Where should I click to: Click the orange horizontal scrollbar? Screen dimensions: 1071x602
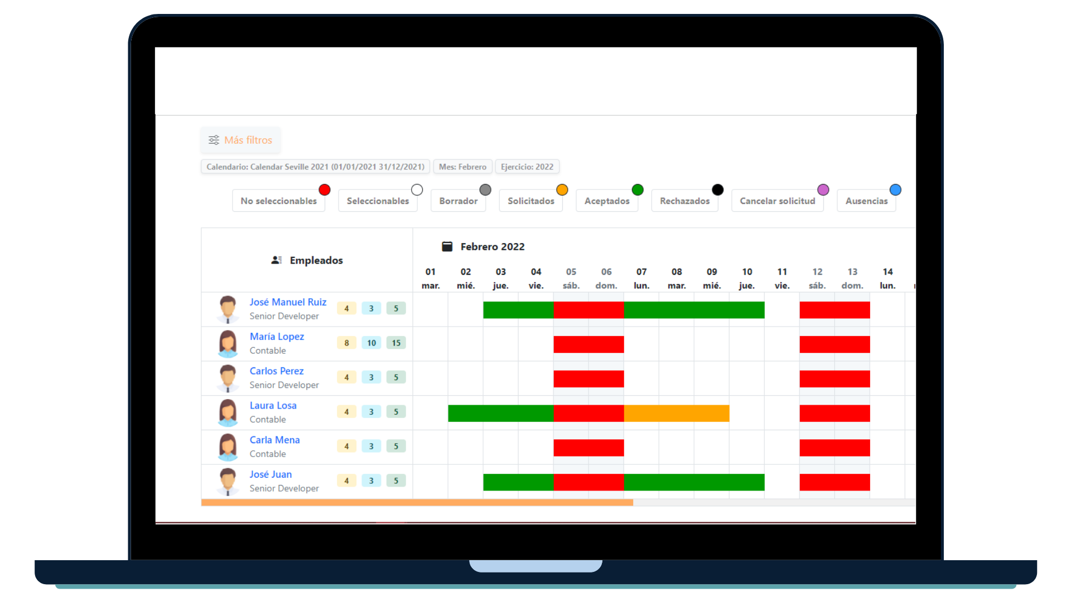click(x=417, y=503)
